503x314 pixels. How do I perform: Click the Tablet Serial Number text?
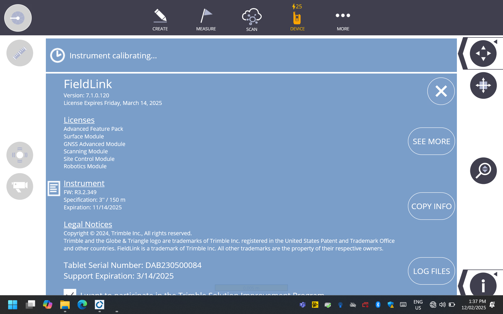coord(133,265)
